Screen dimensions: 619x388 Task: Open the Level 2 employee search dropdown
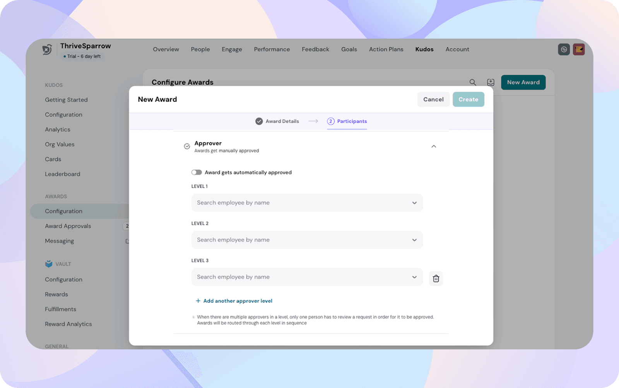click(x=307, y=240)
